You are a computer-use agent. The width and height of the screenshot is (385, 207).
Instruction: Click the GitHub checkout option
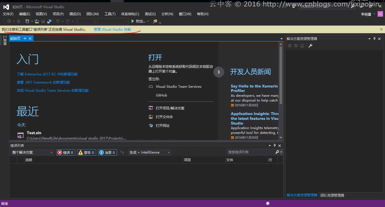161,95
